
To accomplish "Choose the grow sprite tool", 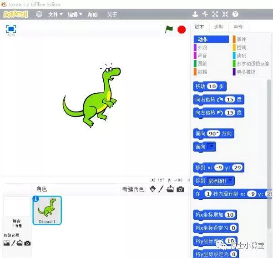I will (x=215, y=15).
